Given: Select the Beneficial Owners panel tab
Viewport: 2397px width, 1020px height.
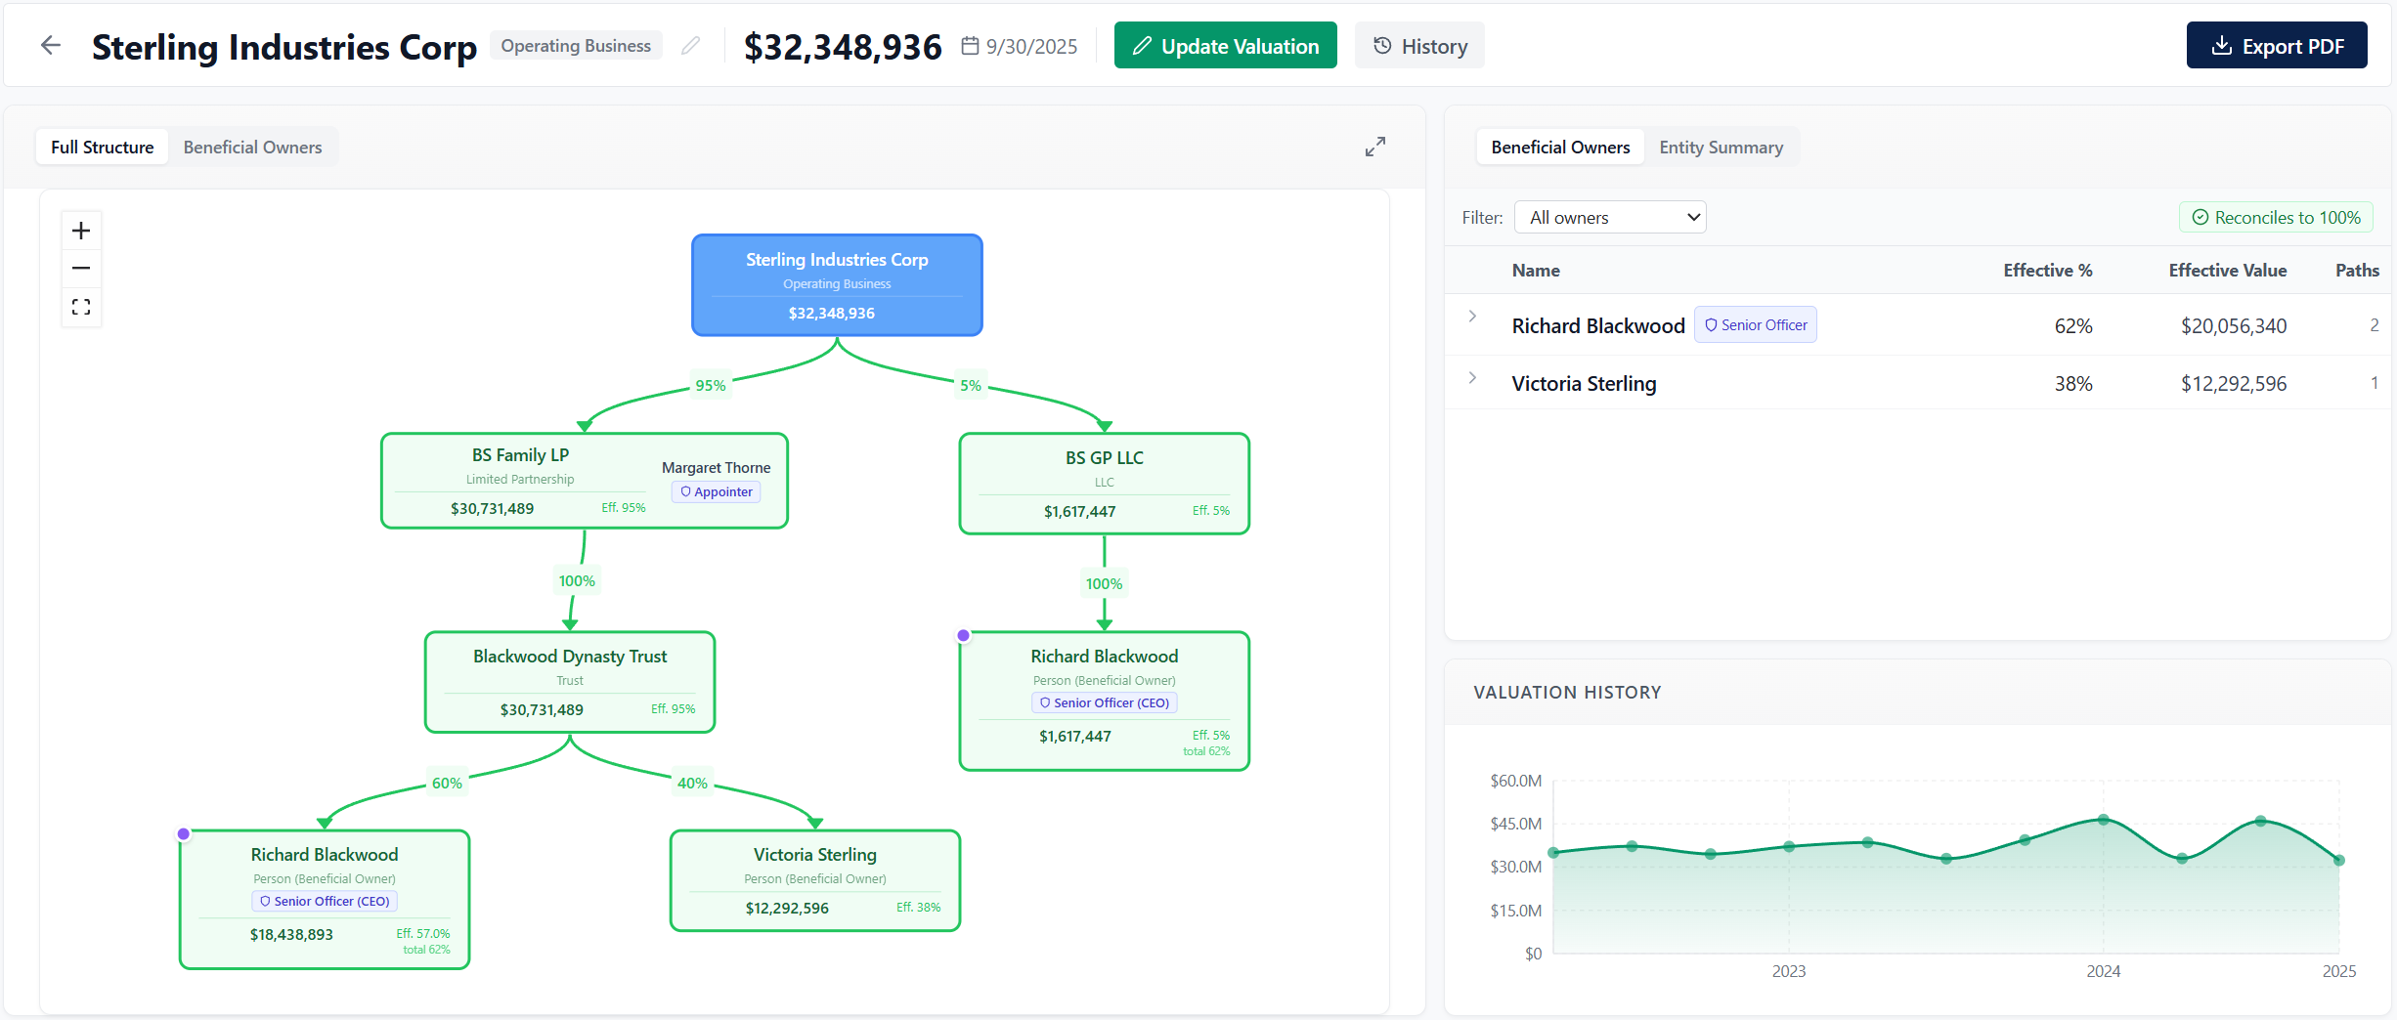Looking at the screenshot, I should (x=1560, y=148).
